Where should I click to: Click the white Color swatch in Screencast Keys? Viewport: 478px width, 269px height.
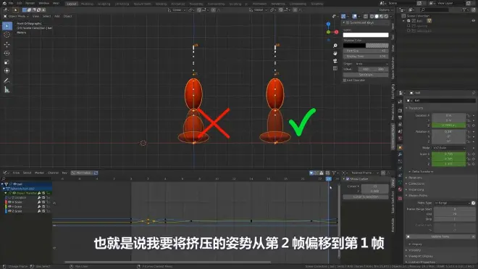[x=366, y=35]
